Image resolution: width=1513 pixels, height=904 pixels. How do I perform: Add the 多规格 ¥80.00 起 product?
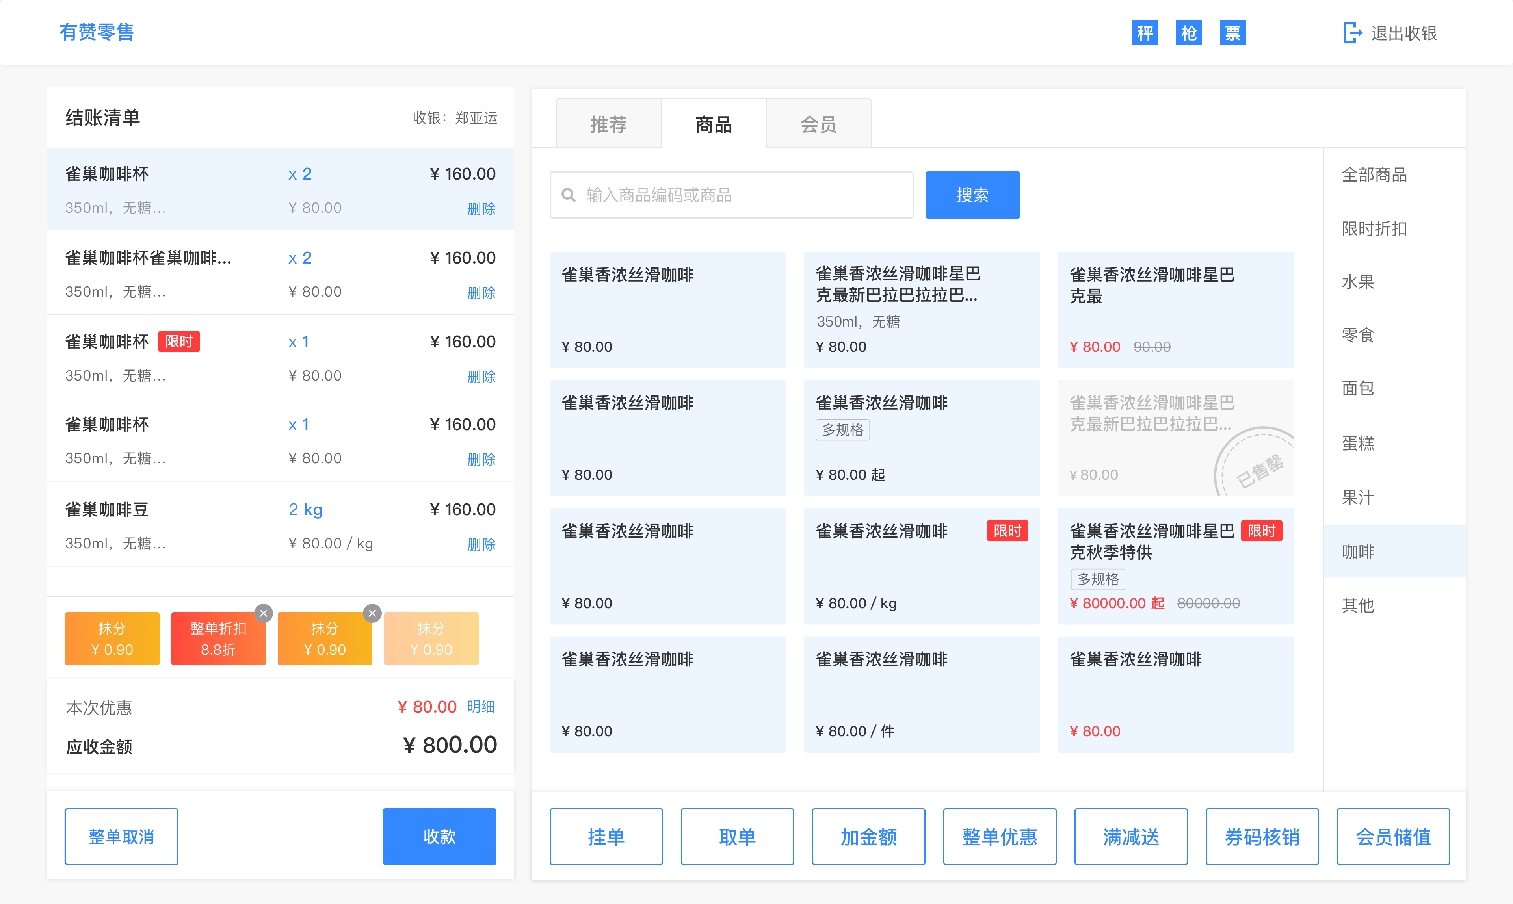tap(921, 438)
